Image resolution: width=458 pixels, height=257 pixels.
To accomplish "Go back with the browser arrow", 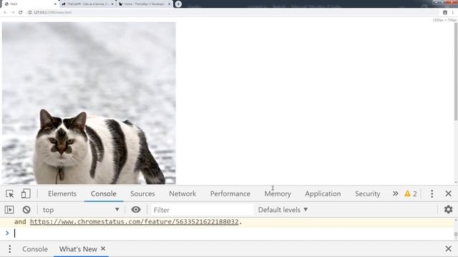I will coord(5,12).
